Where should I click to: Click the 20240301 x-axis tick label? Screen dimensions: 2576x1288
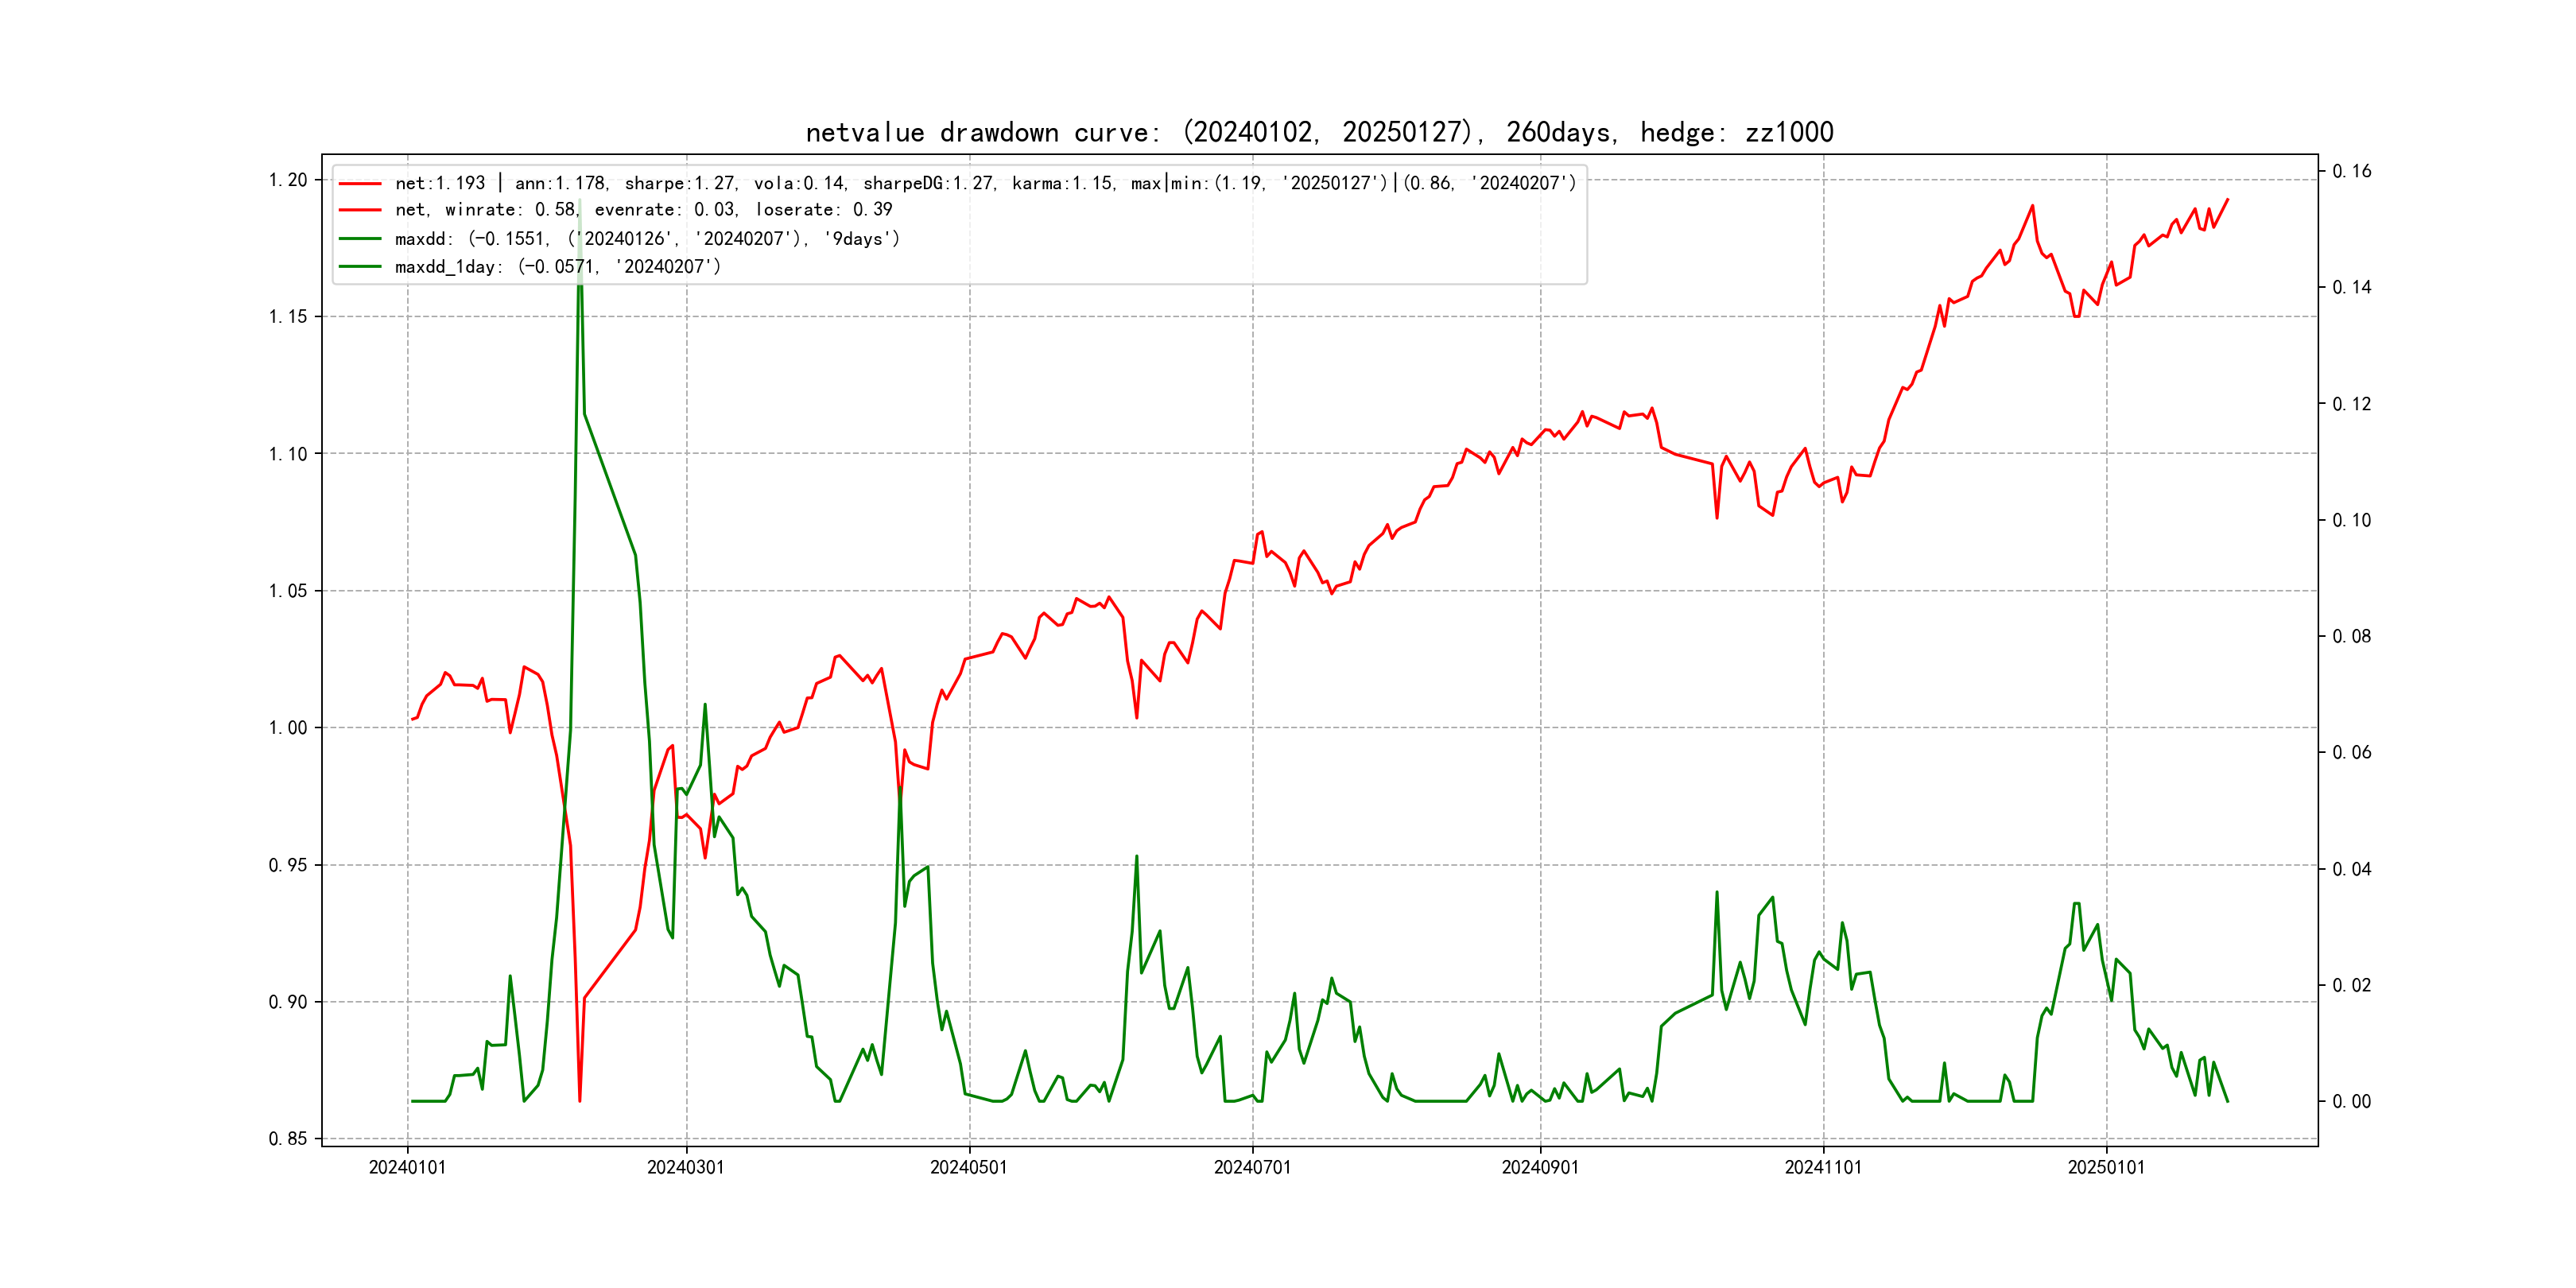click(685, 1168)
